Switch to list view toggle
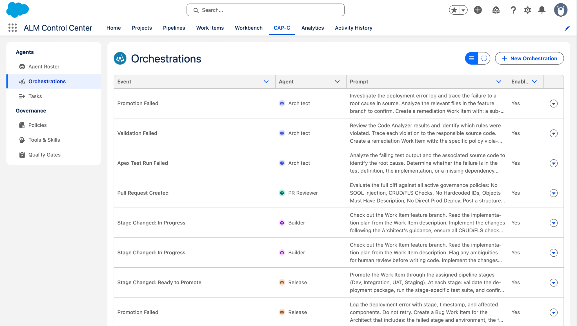 471,58
